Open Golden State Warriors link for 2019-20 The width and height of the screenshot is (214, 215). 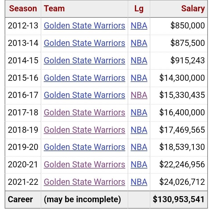point(84,147)
